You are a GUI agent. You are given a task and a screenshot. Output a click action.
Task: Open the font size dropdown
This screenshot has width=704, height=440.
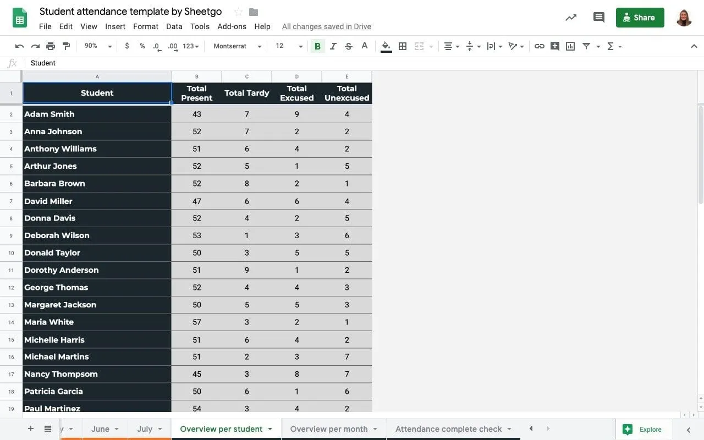(x=289, y=46)
